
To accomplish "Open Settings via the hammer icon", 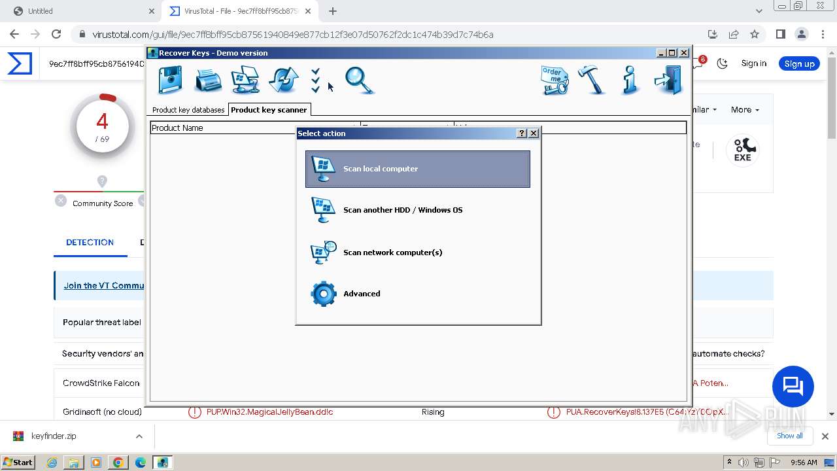I will (592, 80).
